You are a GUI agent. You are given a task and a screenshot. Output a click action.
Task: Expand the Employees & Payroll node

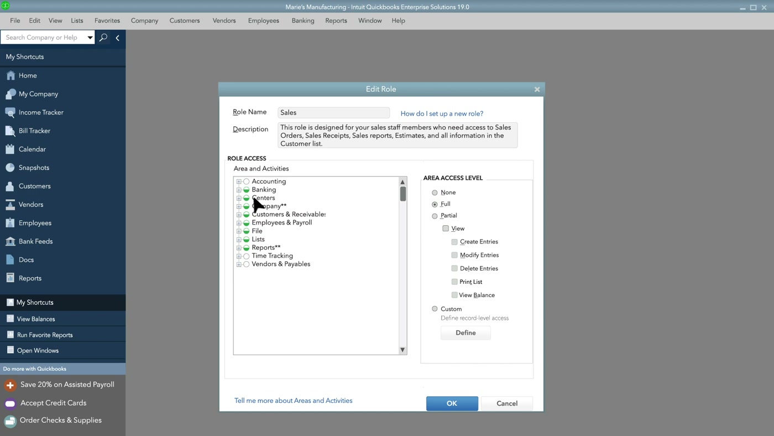(x=239, y=223)
